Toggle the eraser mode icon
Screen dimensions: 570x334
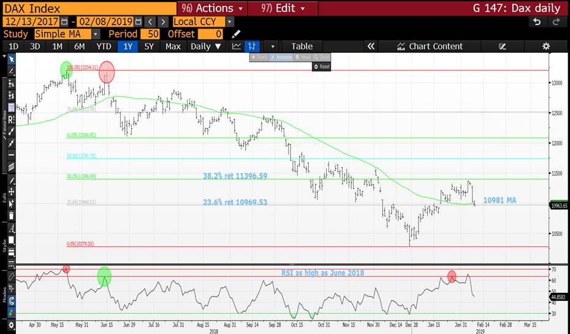11,276
